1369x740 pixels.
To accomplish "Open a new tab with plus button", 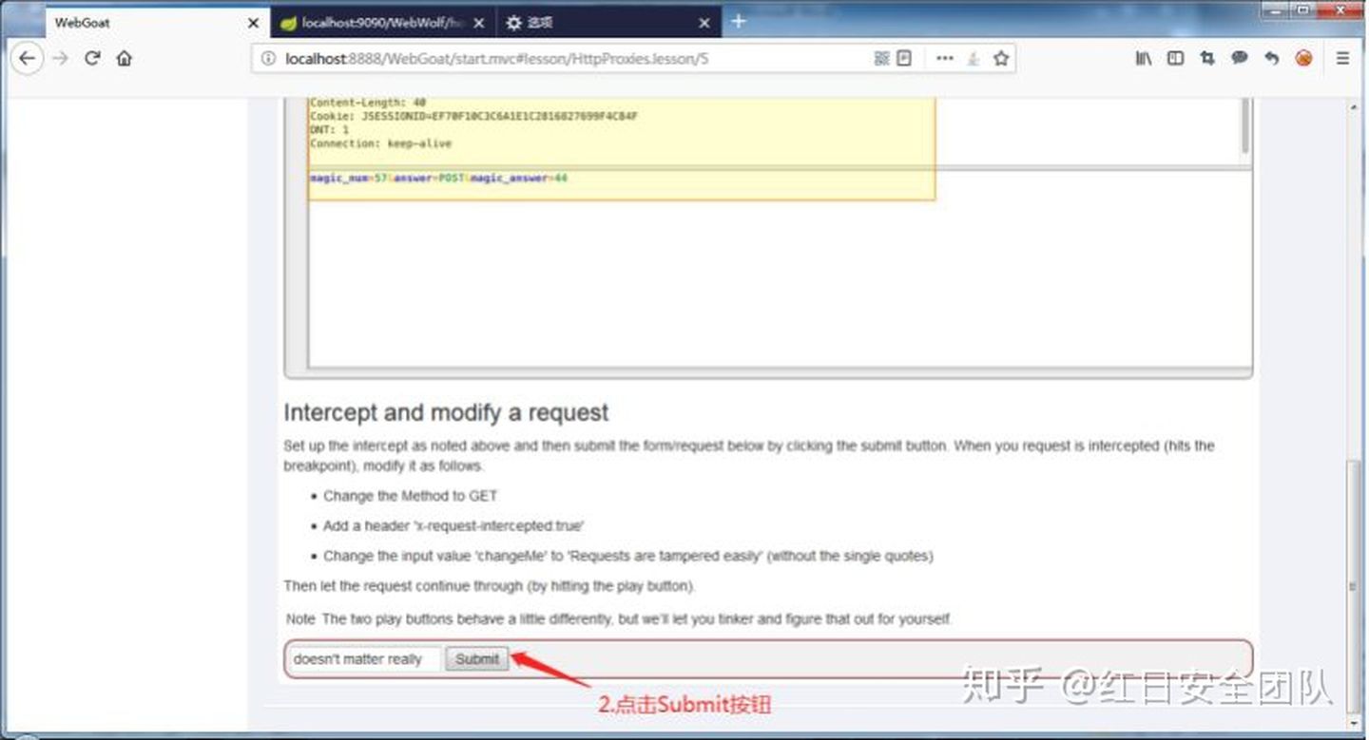I will click(738, 22).
